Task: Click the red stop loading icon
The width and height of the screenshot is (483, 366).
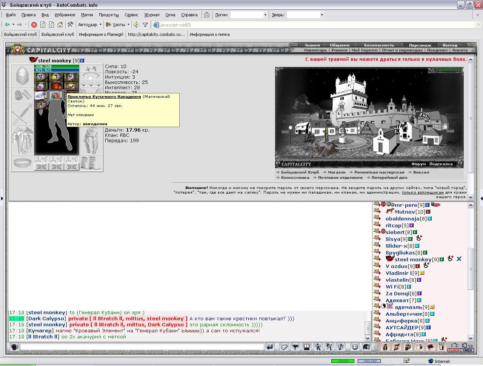Action: [34, 25]
